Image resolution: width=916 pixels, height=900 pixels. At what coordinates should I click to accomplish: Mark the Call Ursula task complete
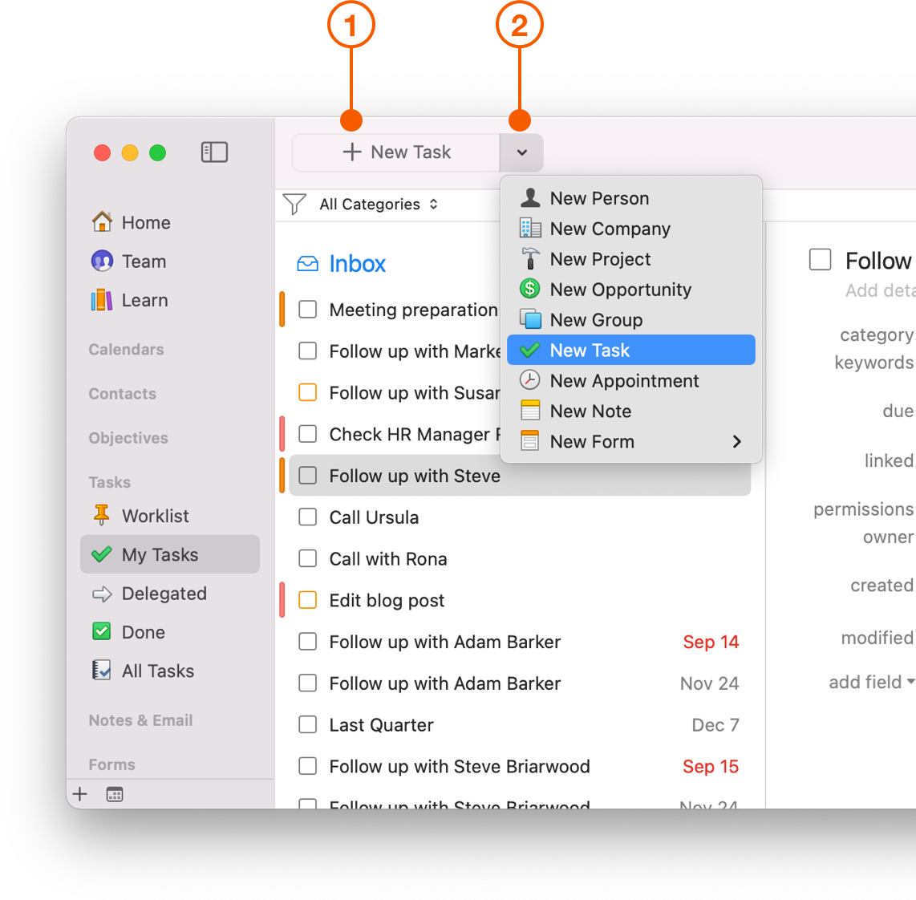(x=307, y=517)
